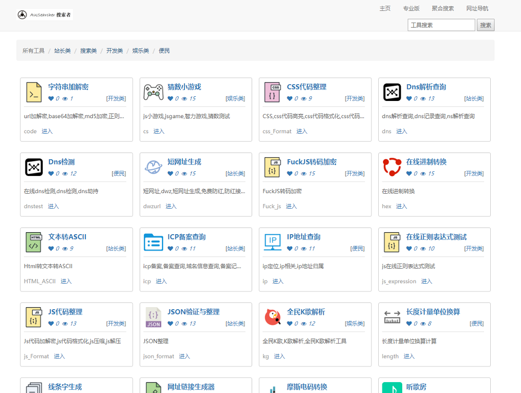Click eye views icon on CSS代码整理 card
The width and height of the screenshot is (521, 393).
[x=304, y=98]
